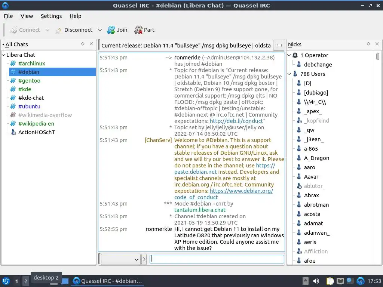Select user _qw in nick list
This screenshot has width=383, height=287.
coord(309,130)
